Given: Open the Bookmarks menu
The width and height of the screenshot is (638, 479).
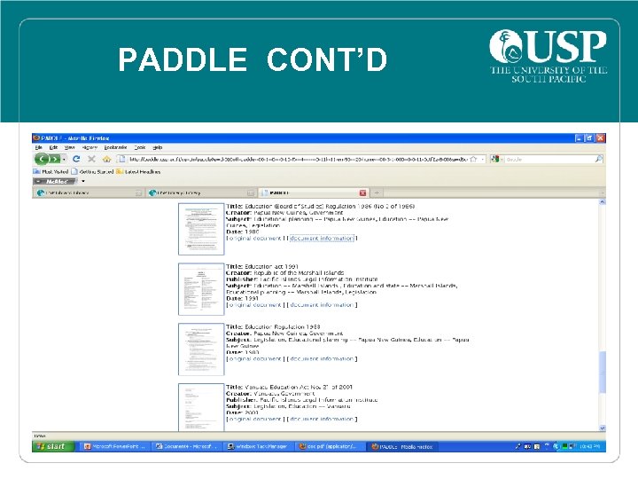Looking at the screenshot, I should (115, 147).
